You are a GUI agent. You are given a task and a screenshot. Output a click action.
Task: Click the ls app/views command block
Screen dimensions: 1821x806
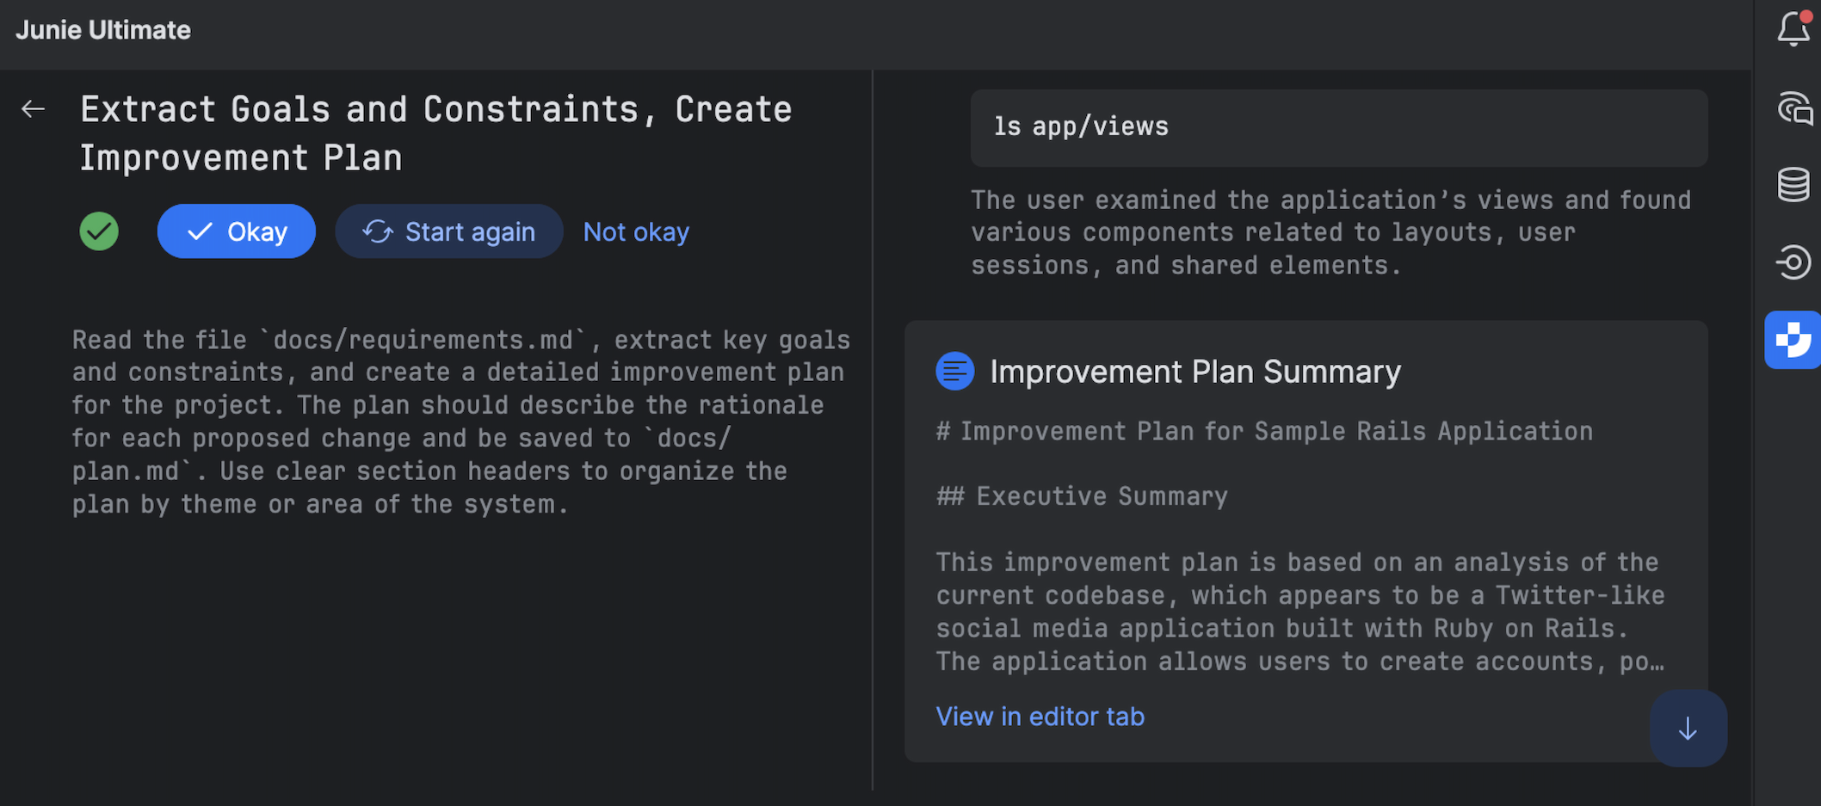(x=1338, y=127)
